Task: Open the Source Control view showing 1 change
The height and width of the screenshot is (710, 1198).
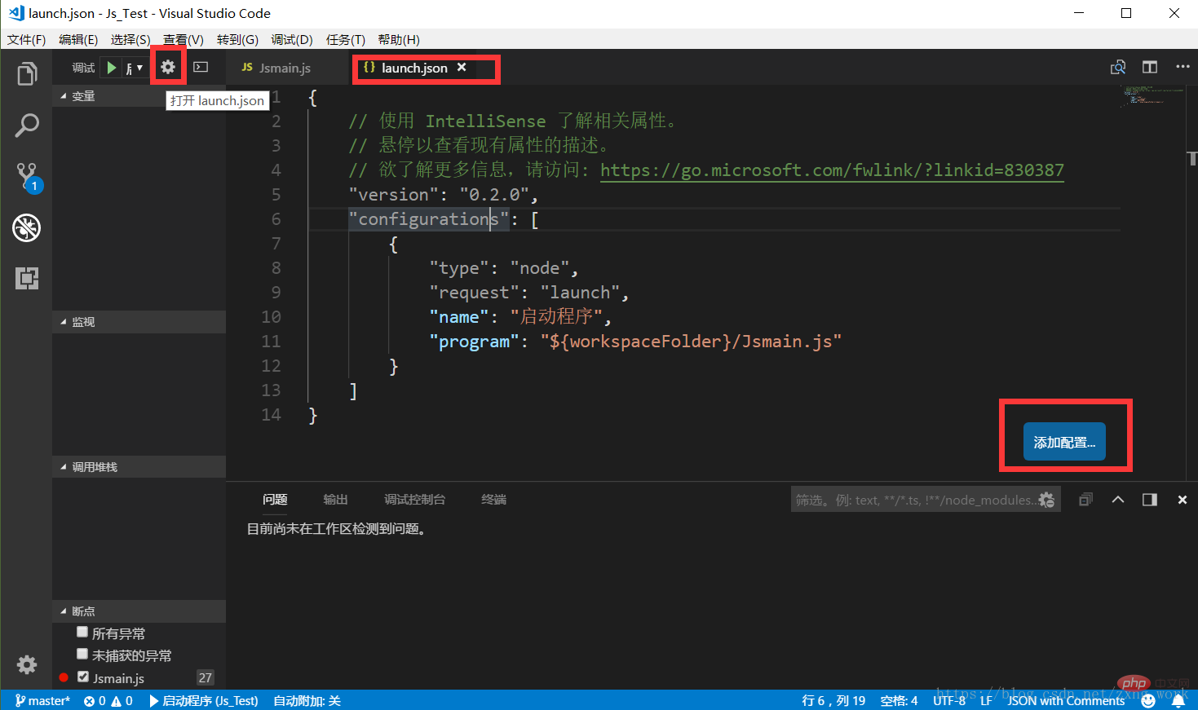Action: tap(27, 176)
